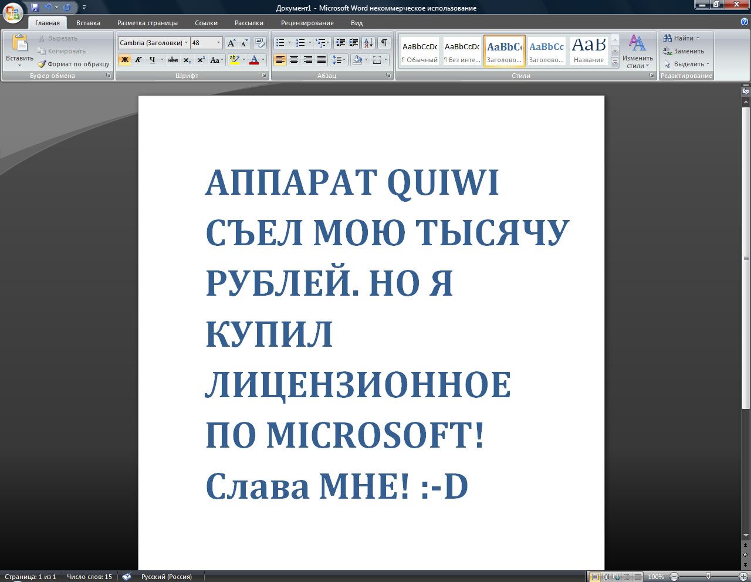
Task: Apply yellow text highlight color
Action: coord(234,60)
